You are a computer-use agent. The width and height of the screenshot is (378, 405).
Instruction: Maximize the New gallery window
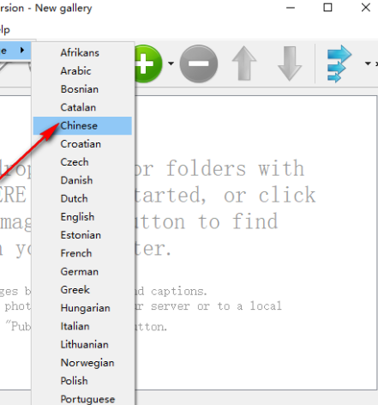pyautogui.click(x=327, y=8)
